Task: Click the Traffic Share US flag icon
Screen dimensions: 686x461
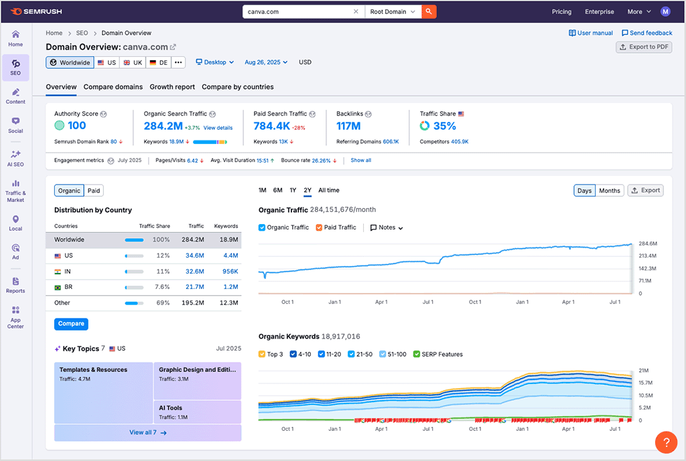Action: point(461,114)
